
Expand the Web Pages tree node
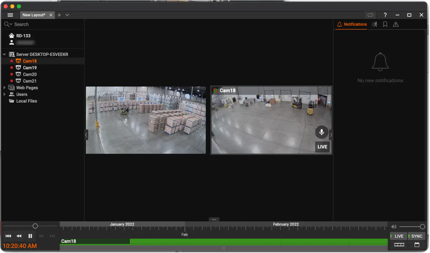[x=5, y=88]
